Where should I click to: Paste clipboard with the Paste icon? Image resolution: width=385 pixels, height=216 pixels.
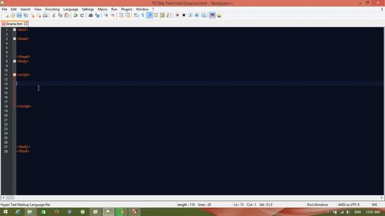[x=67, y=16]
